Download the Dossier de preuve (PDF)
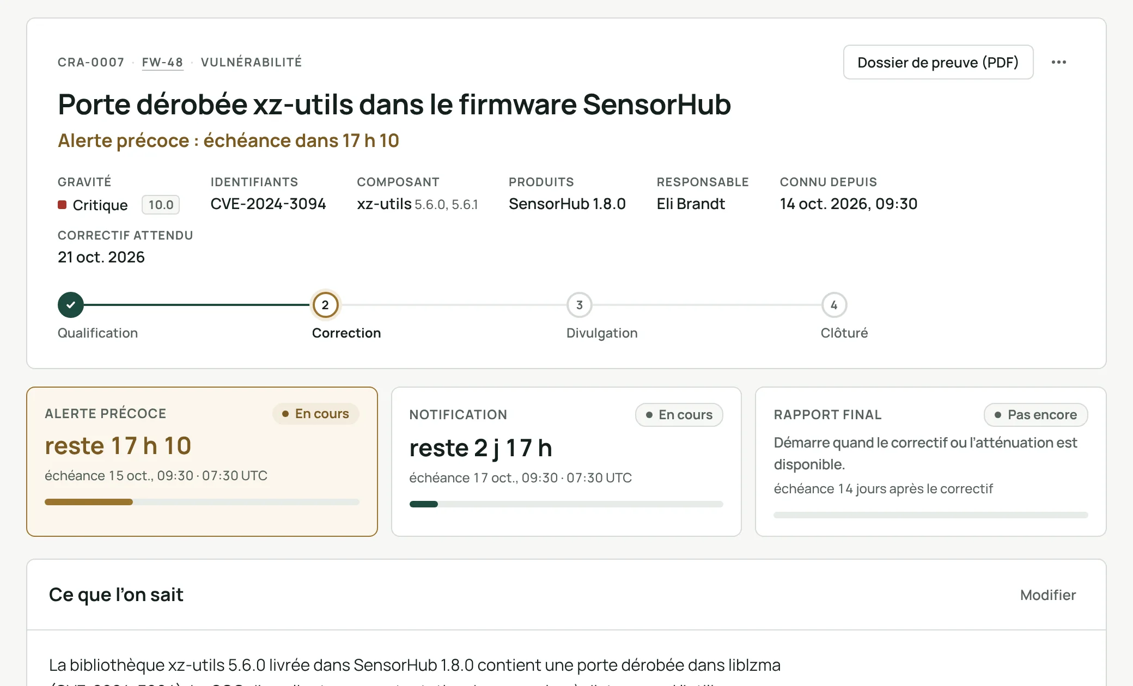The height and width of the screenshot is (686, 1133). [938, 62]
